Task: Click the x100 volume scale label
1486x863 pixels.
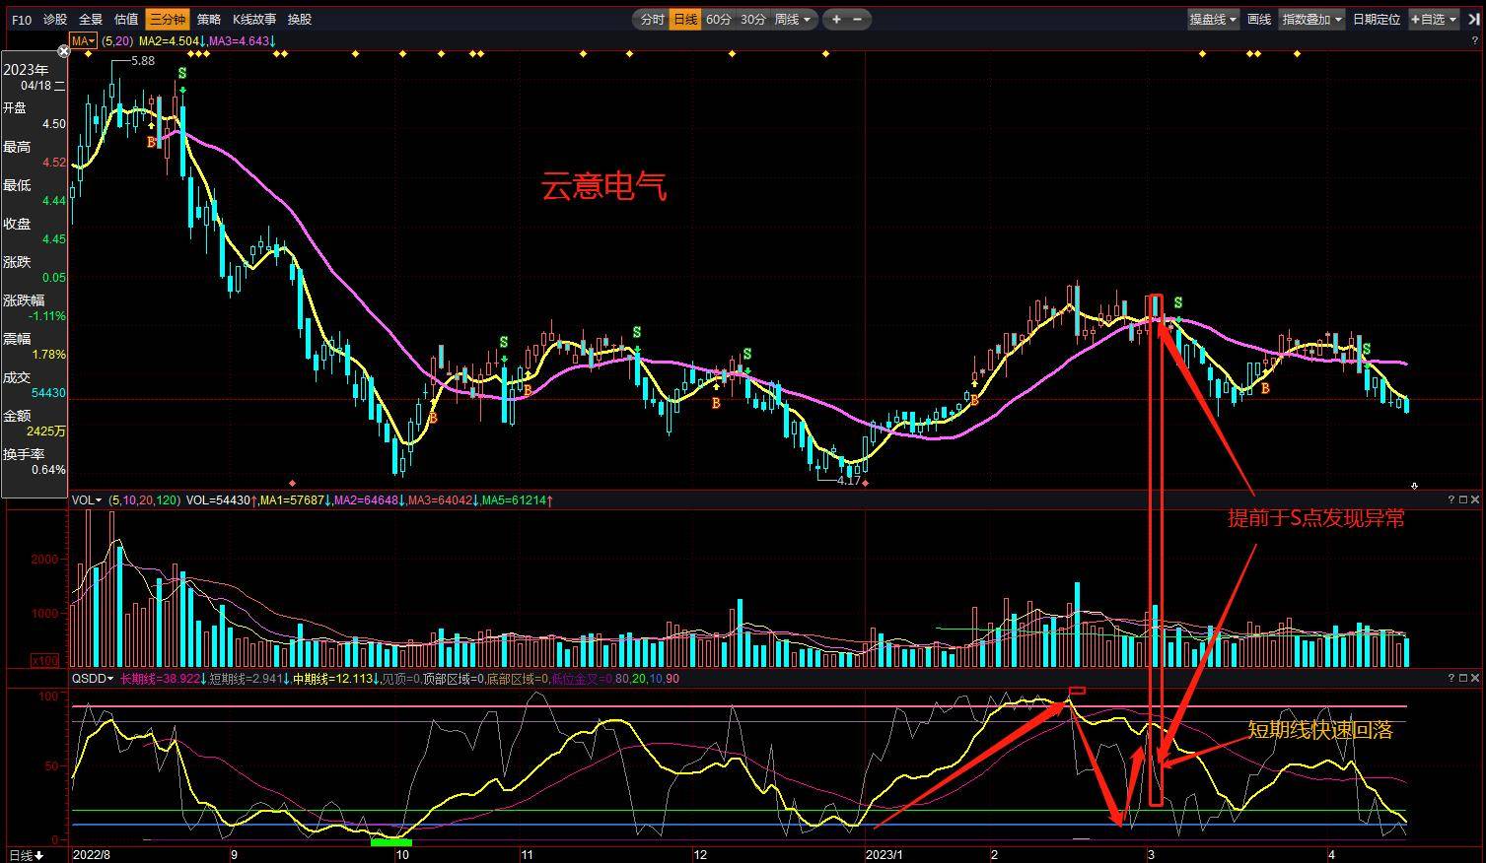Action: pos(44,660)
